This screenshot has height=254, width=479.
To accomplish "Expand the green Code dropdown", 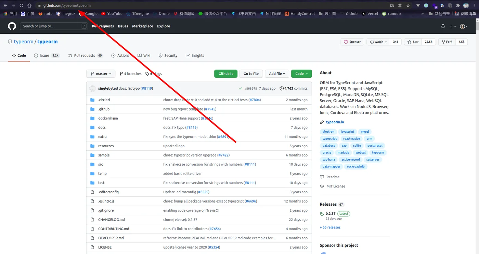I will pos(301,74).
